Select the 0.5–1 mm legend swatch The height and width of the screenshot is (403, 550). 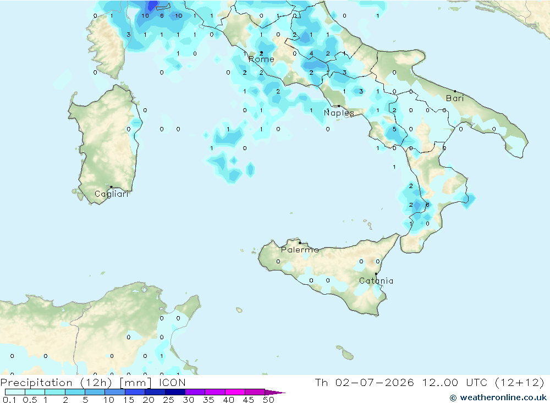tap(35, 392)
